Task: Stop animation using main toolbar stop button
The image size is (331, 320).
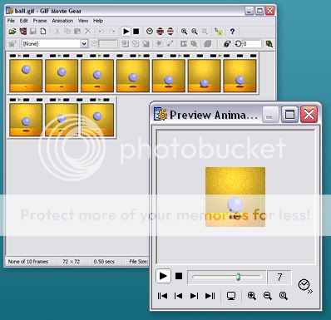Action: click(x=136, y=32)
